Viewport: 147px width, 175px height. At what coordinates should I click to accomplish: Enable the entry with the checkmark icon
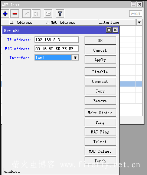[x=26, y=14]
